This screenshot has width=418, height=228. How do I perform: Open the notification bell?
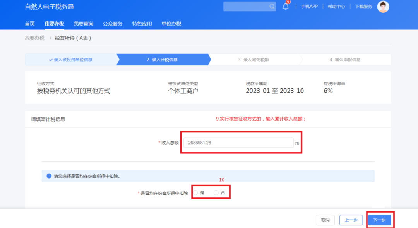click(x=286, y=7)
